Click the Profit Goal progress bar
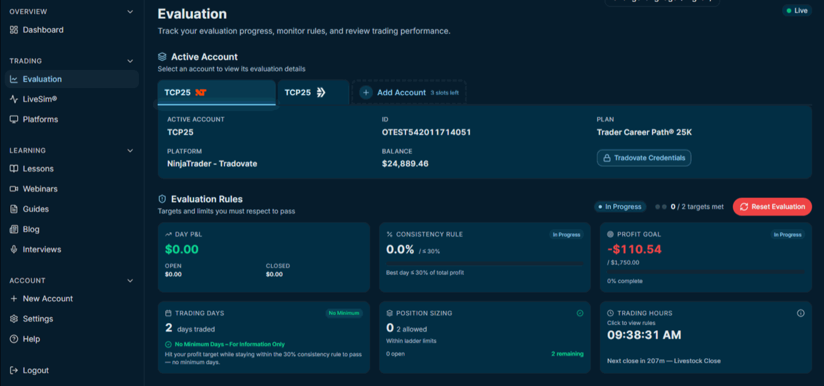This screenshot has width=824, height=386. point(706,272)
